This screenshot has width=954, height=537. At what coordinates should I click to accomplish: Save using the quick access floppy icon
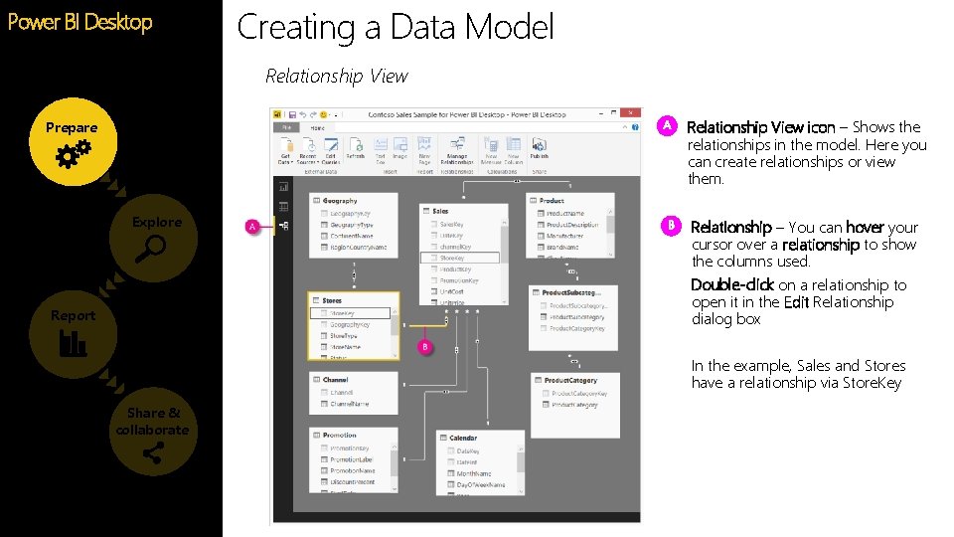(292, 114)
